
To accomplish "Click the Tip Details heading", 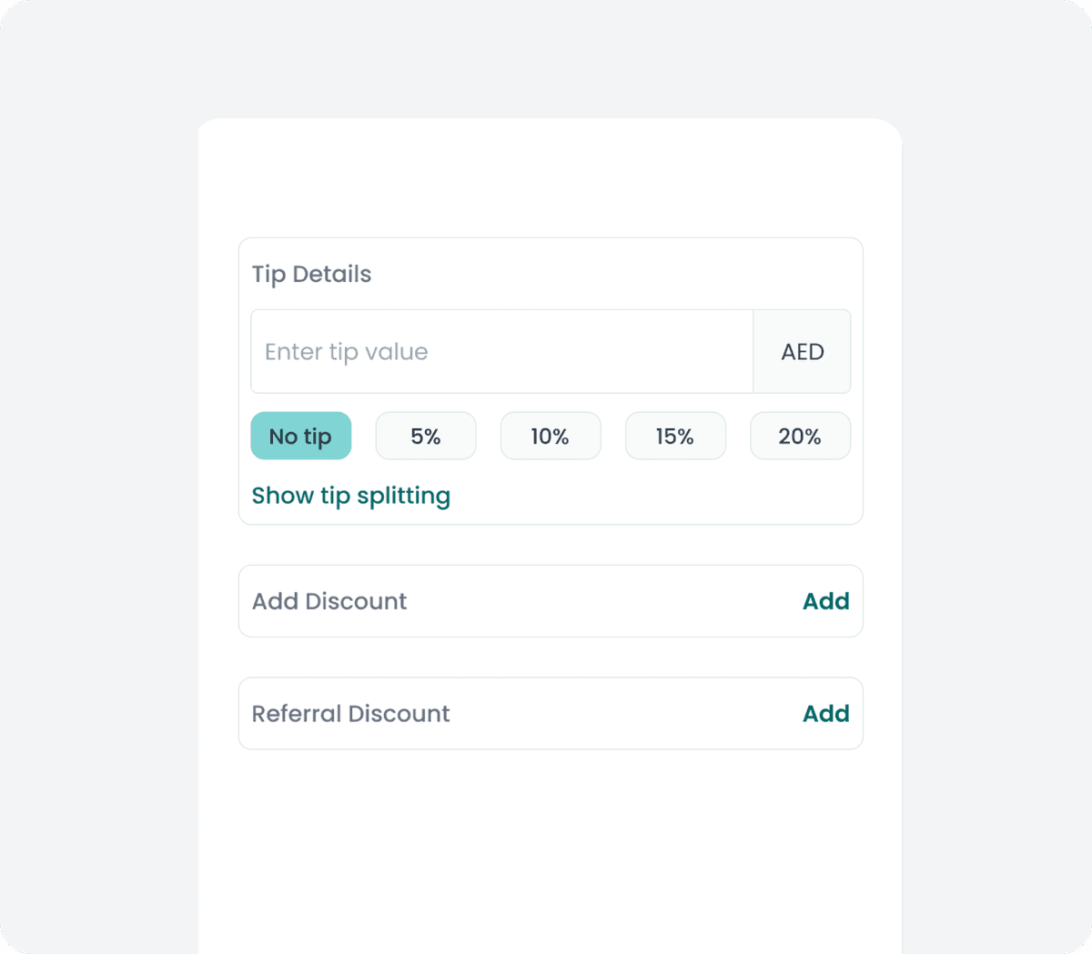I will point(311,274).
